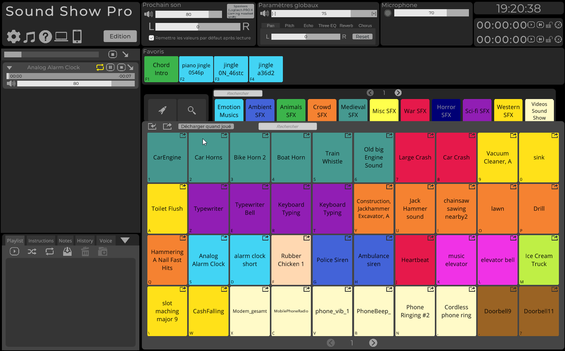
Task: Collapse the Analog Alarm Clock player panel
Action: 9,67
